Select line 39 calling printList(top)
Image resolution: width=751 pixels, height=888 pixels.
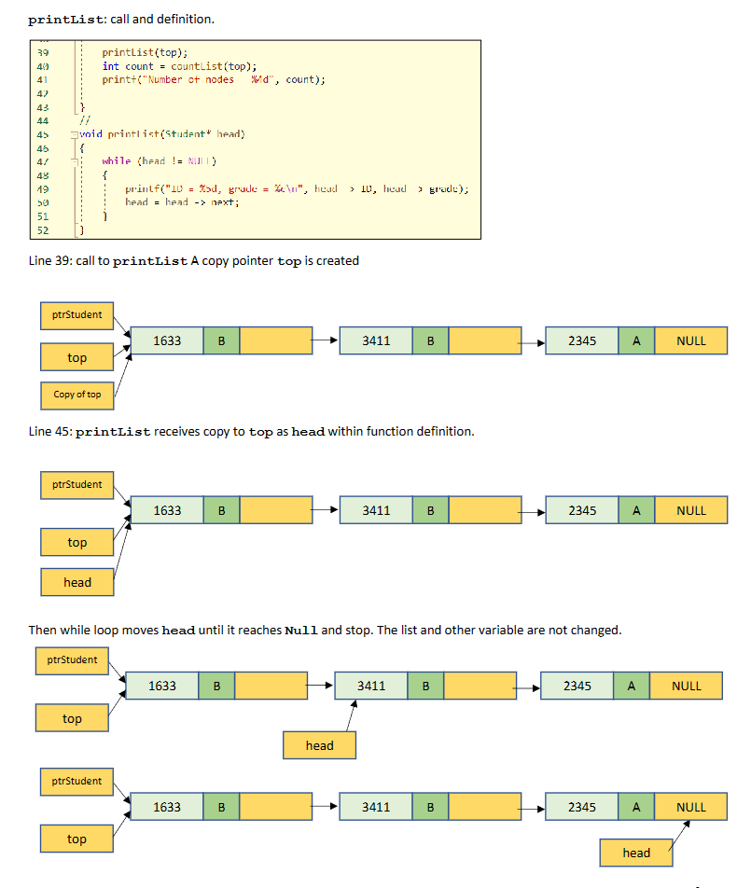coord(138,55)
